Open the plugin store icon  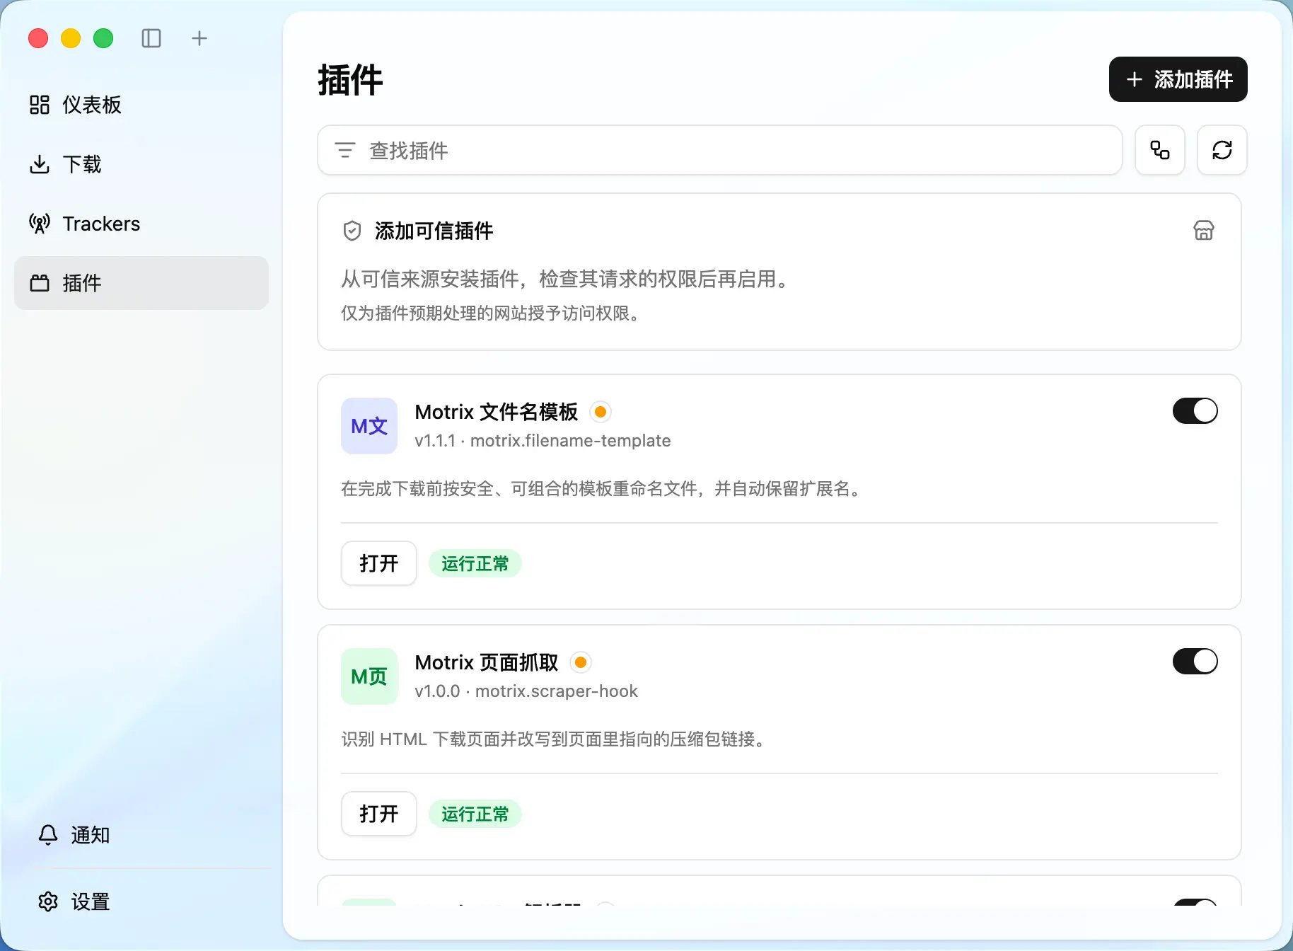point(1204,231)
